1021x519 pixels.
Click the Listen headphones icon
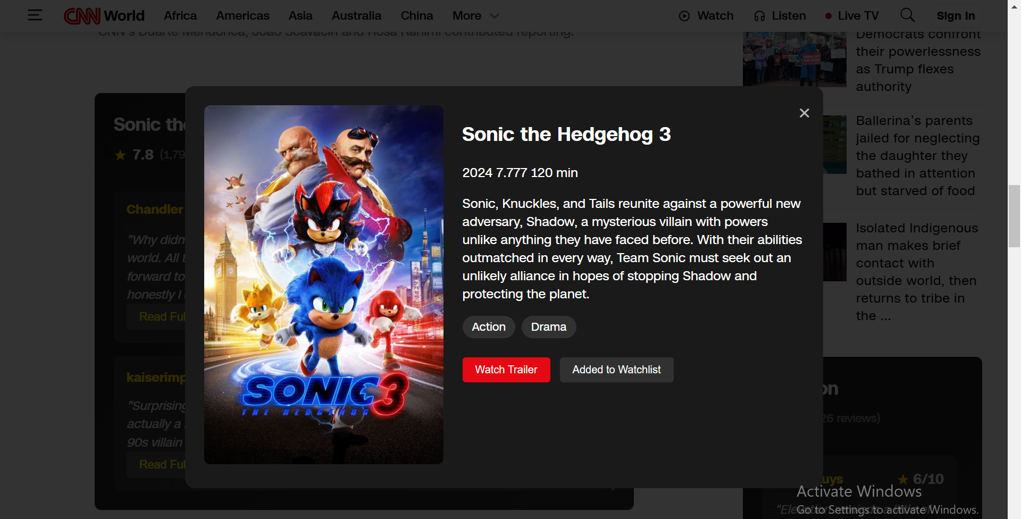(x=759, y=16)
